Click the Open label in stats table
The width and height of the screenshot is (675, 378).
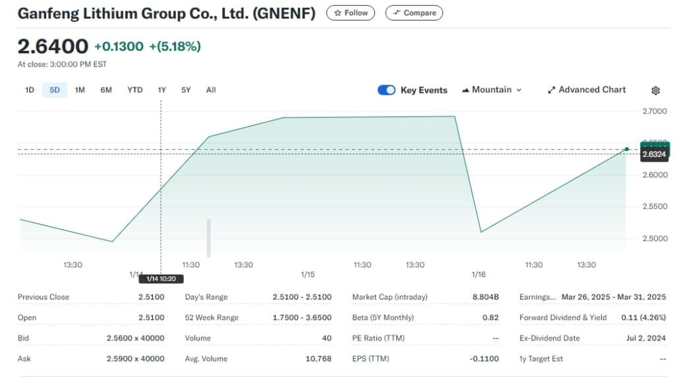point(27,318)
